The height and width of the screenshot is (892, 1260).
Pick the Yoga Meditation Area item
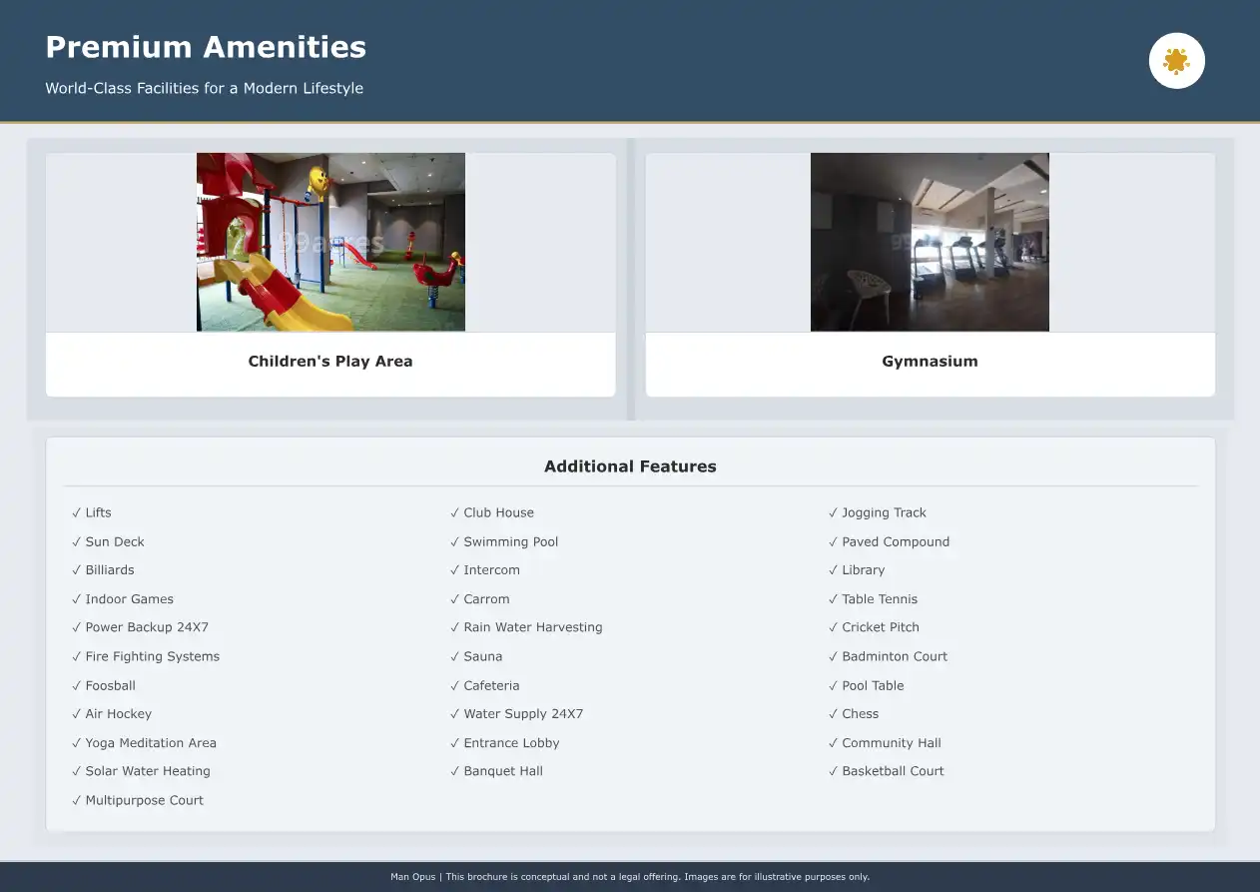(151, 743)
